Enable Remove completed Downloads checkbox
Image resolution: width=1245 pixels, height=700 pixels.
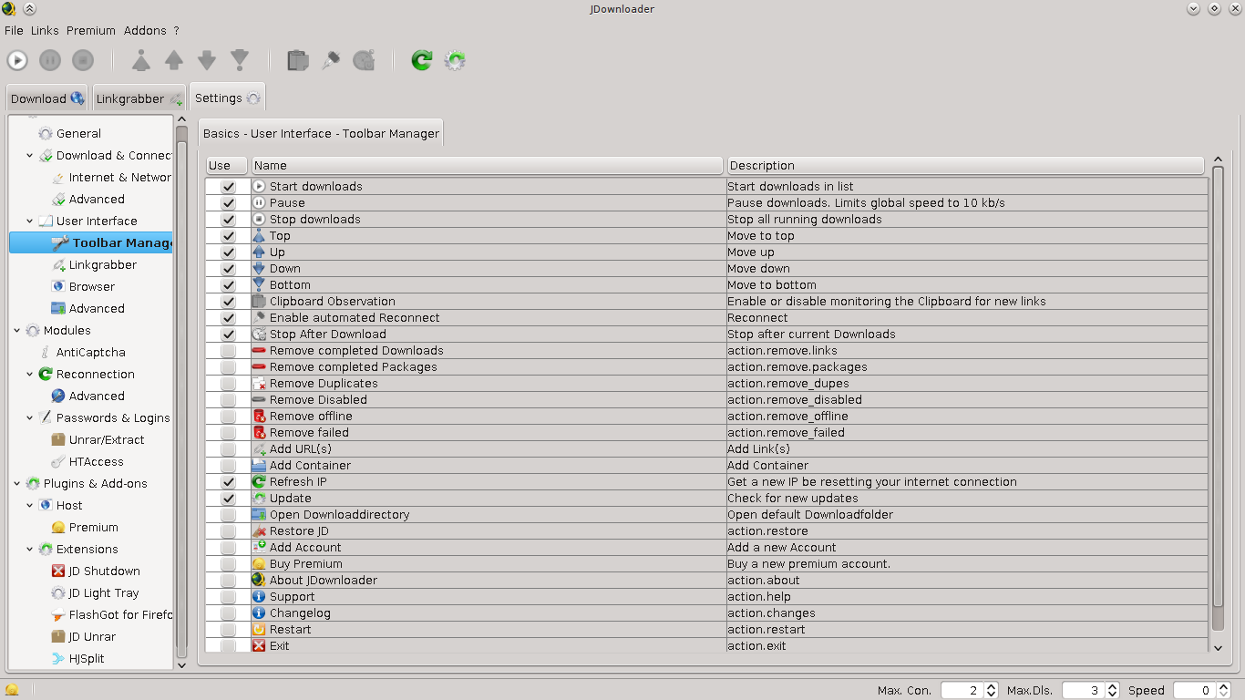(228, 351)
